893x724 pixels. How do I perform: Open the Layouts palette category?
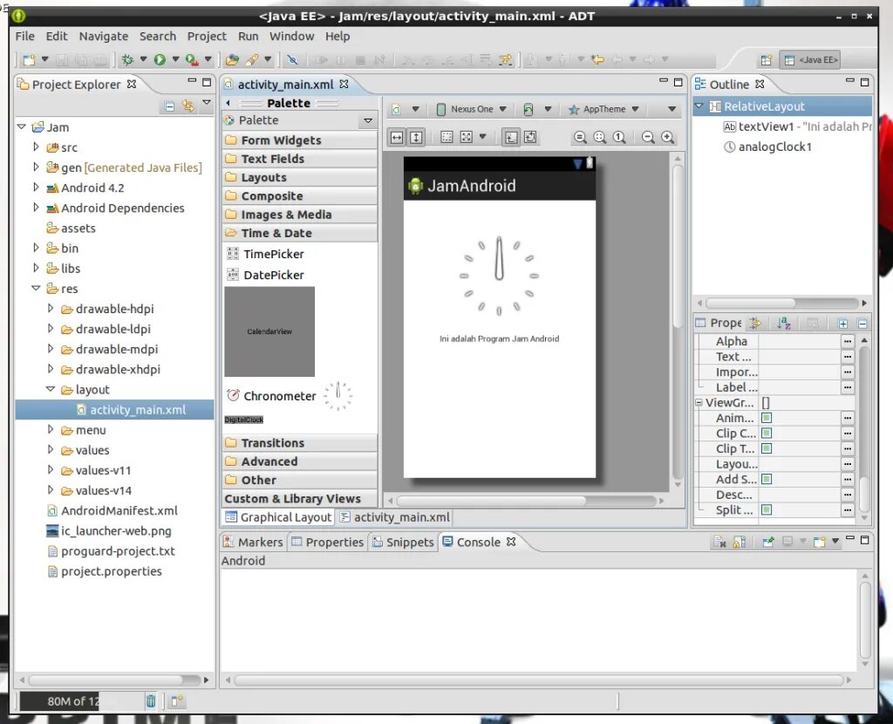point(300,178)
